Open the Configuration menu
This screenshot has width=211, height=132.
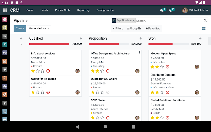105,10
